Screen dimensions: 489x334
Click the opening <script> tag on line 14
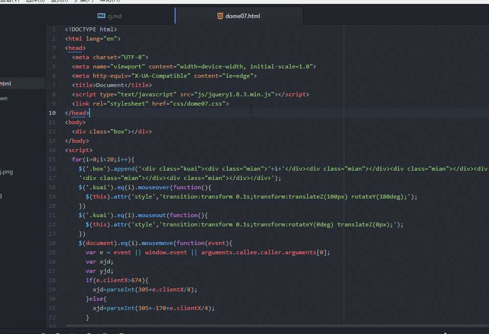(x=79, y=150)
